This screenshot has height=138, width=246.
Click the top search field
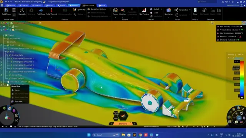pyautogui.click(x=207, y=2)
